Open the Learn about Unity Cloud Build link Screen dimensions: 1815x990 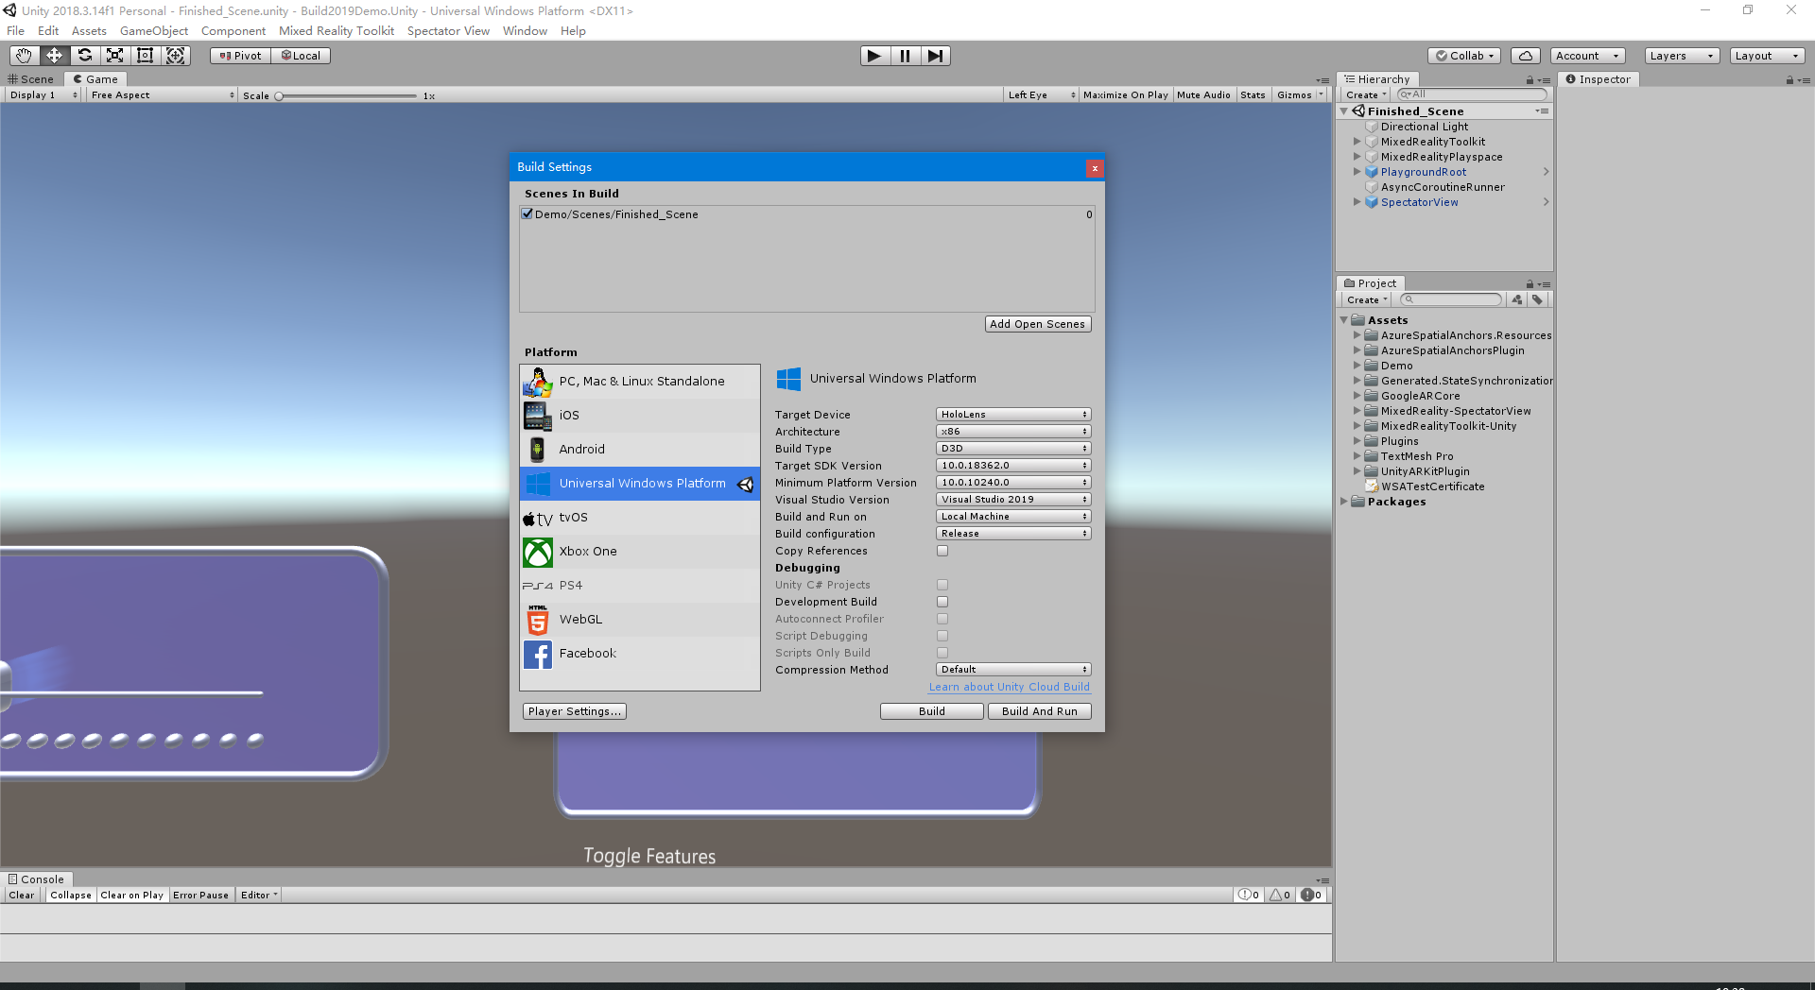tap(1009, 687)
